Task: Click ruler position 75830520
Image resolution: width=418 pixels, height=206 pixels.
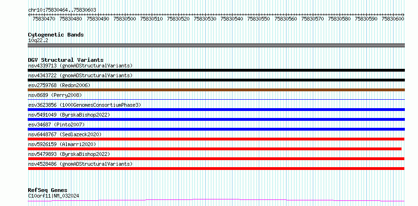Action: click(178, 19)
